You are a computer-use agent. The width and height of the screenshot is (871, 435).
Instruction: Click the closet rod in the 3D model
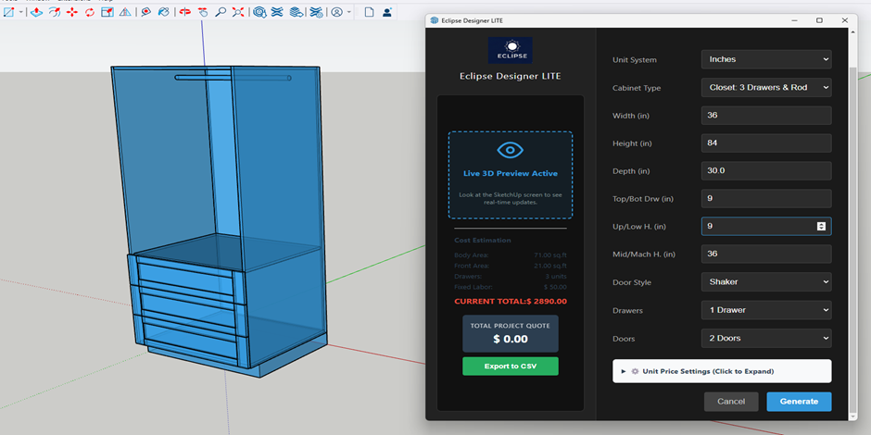click(233, 78)
